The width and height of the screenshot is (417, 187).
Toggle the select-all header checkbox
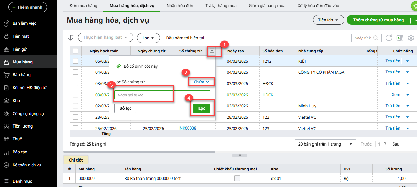[x=75, y=51]
